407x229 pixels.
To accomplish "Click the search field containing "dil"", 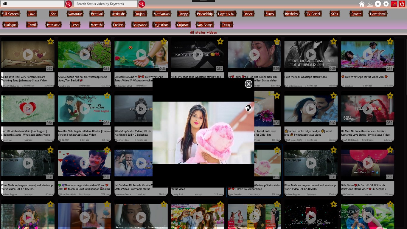I will point(32,4).
